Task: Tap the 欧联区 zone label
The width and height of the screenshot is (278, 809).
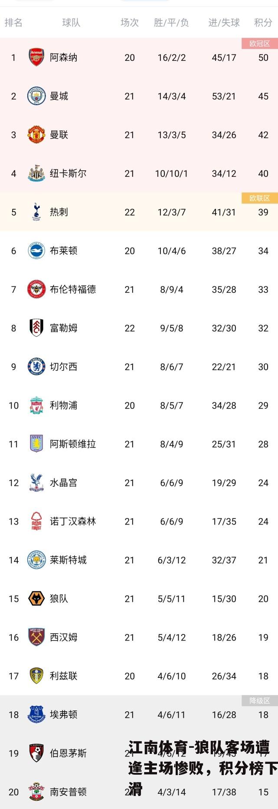Action: click(x=260, y=198)
